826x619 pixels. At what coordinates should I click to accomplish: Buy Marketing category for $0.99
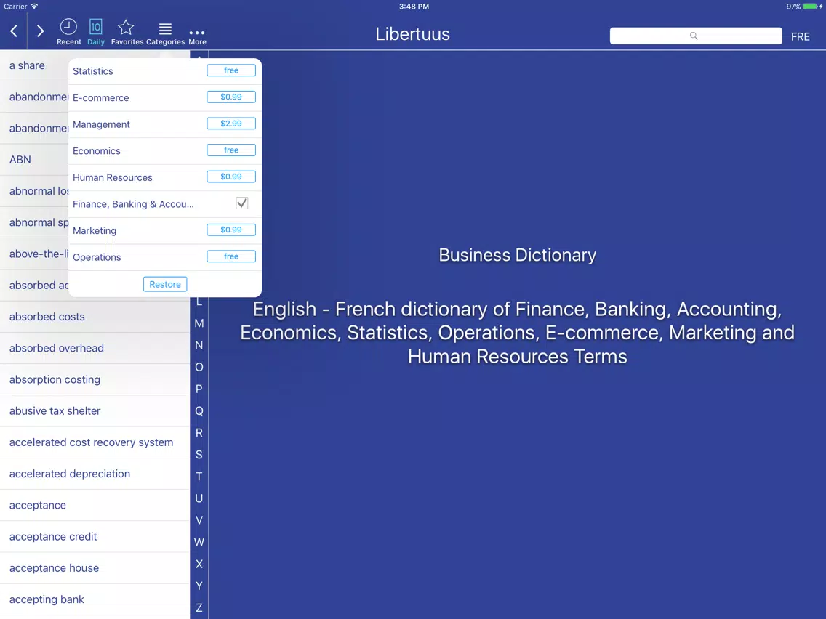(230, 230)
